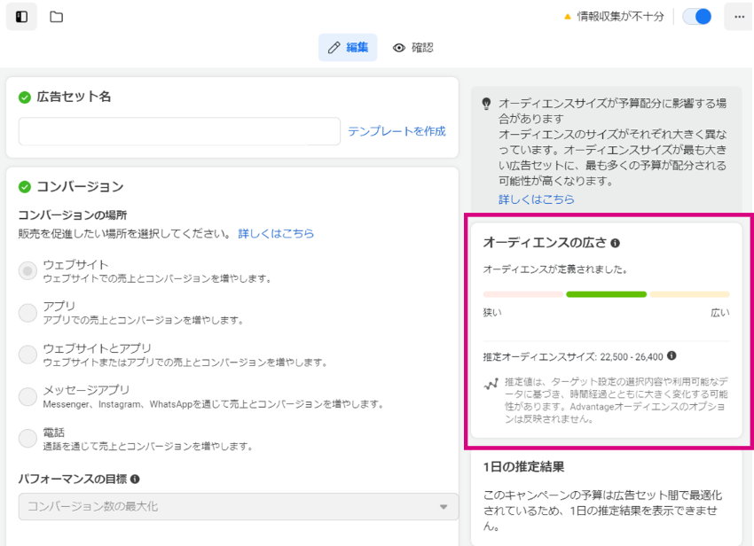Toggle the sidebar panel icon
The height and width of the screenshot is (546, 754).
[21, 17]
